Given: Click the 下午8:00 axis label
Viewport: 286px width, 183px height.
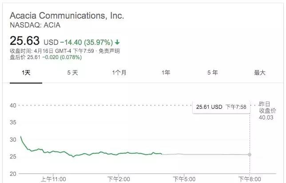Looking at the screenshot, I should click(x=250, y=179).
